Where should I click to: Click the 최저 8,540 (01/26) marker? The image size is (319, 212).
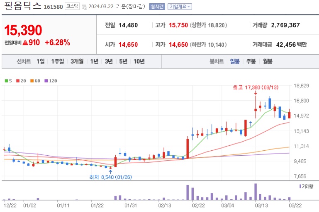point(110,177)
